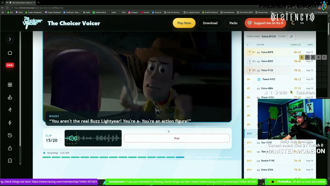Screen dimensions: 330x186
Task: Open the Twitch bookmark
Action: coord(19,12)
